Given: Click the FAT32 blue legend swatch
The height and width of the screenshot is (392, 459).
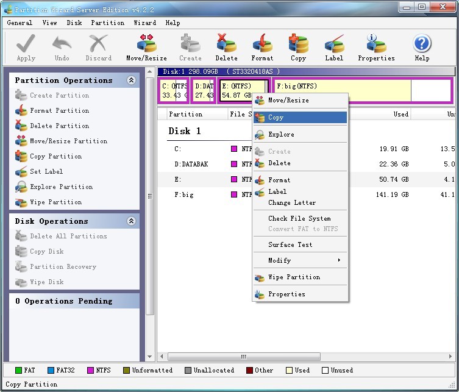Looking at the screenshot, I should coord(51,370).
